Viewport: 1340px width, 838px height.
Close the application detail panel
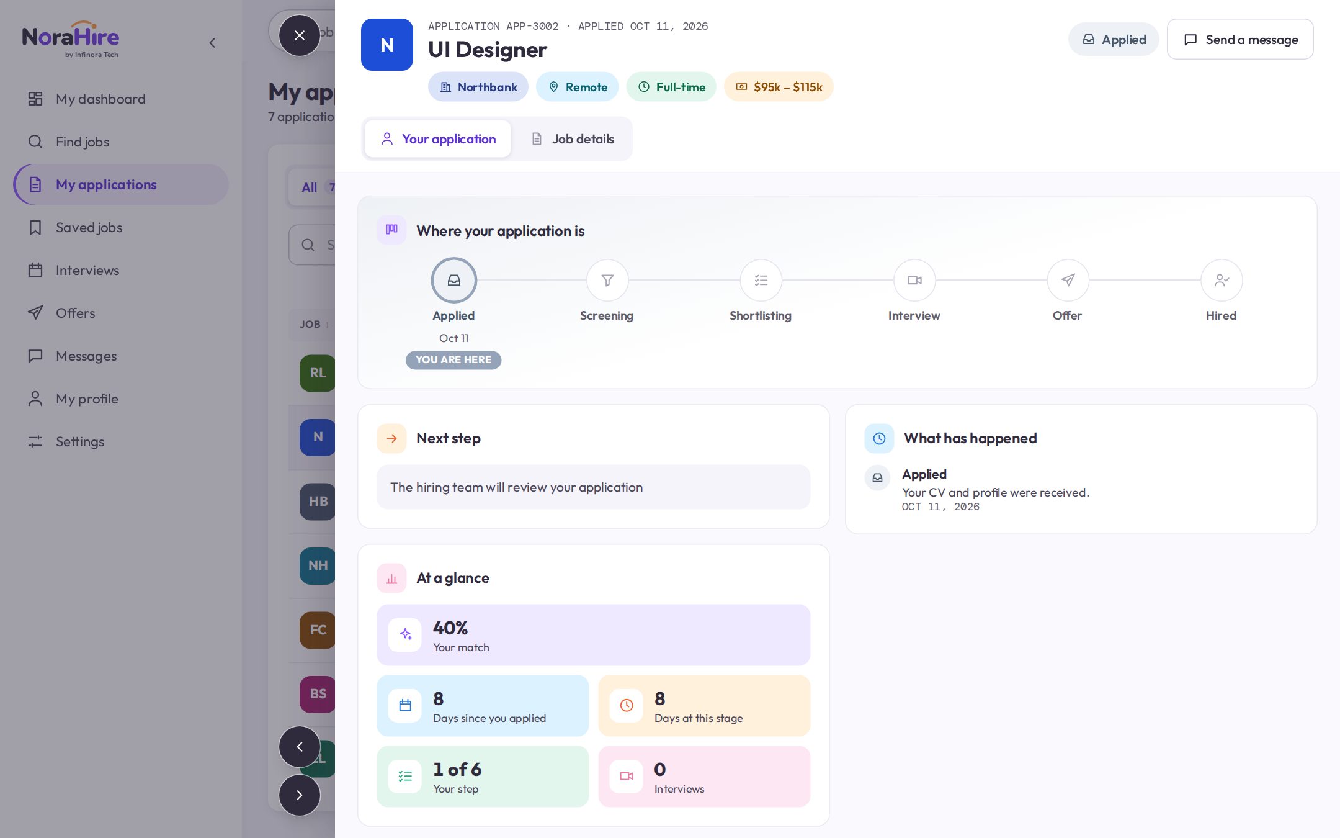click(x=299, y=35)
